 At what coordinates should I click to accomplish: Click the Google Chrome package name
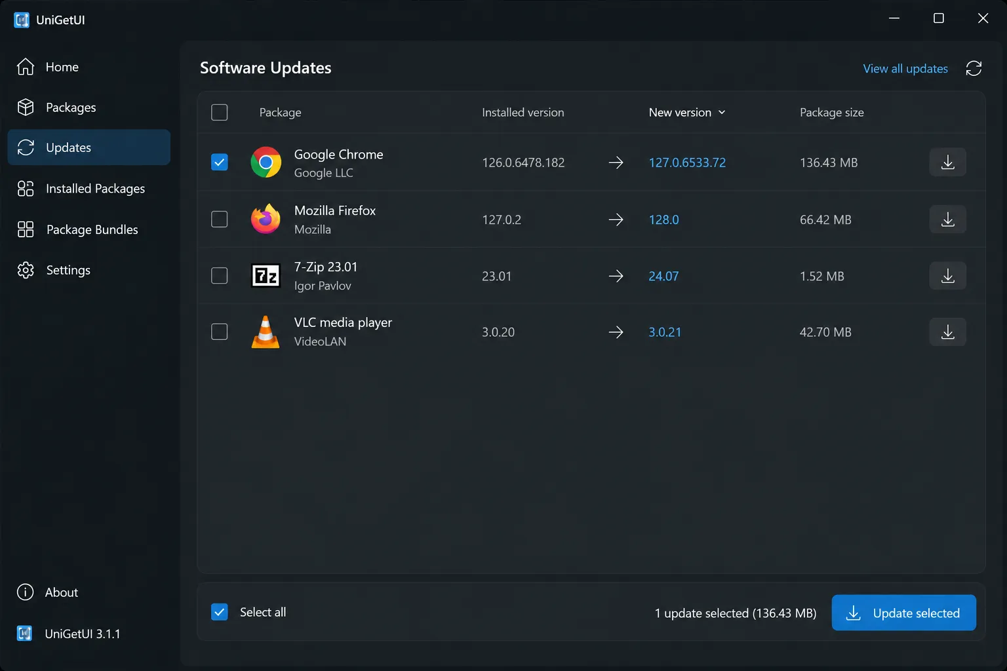pos(338,154)
